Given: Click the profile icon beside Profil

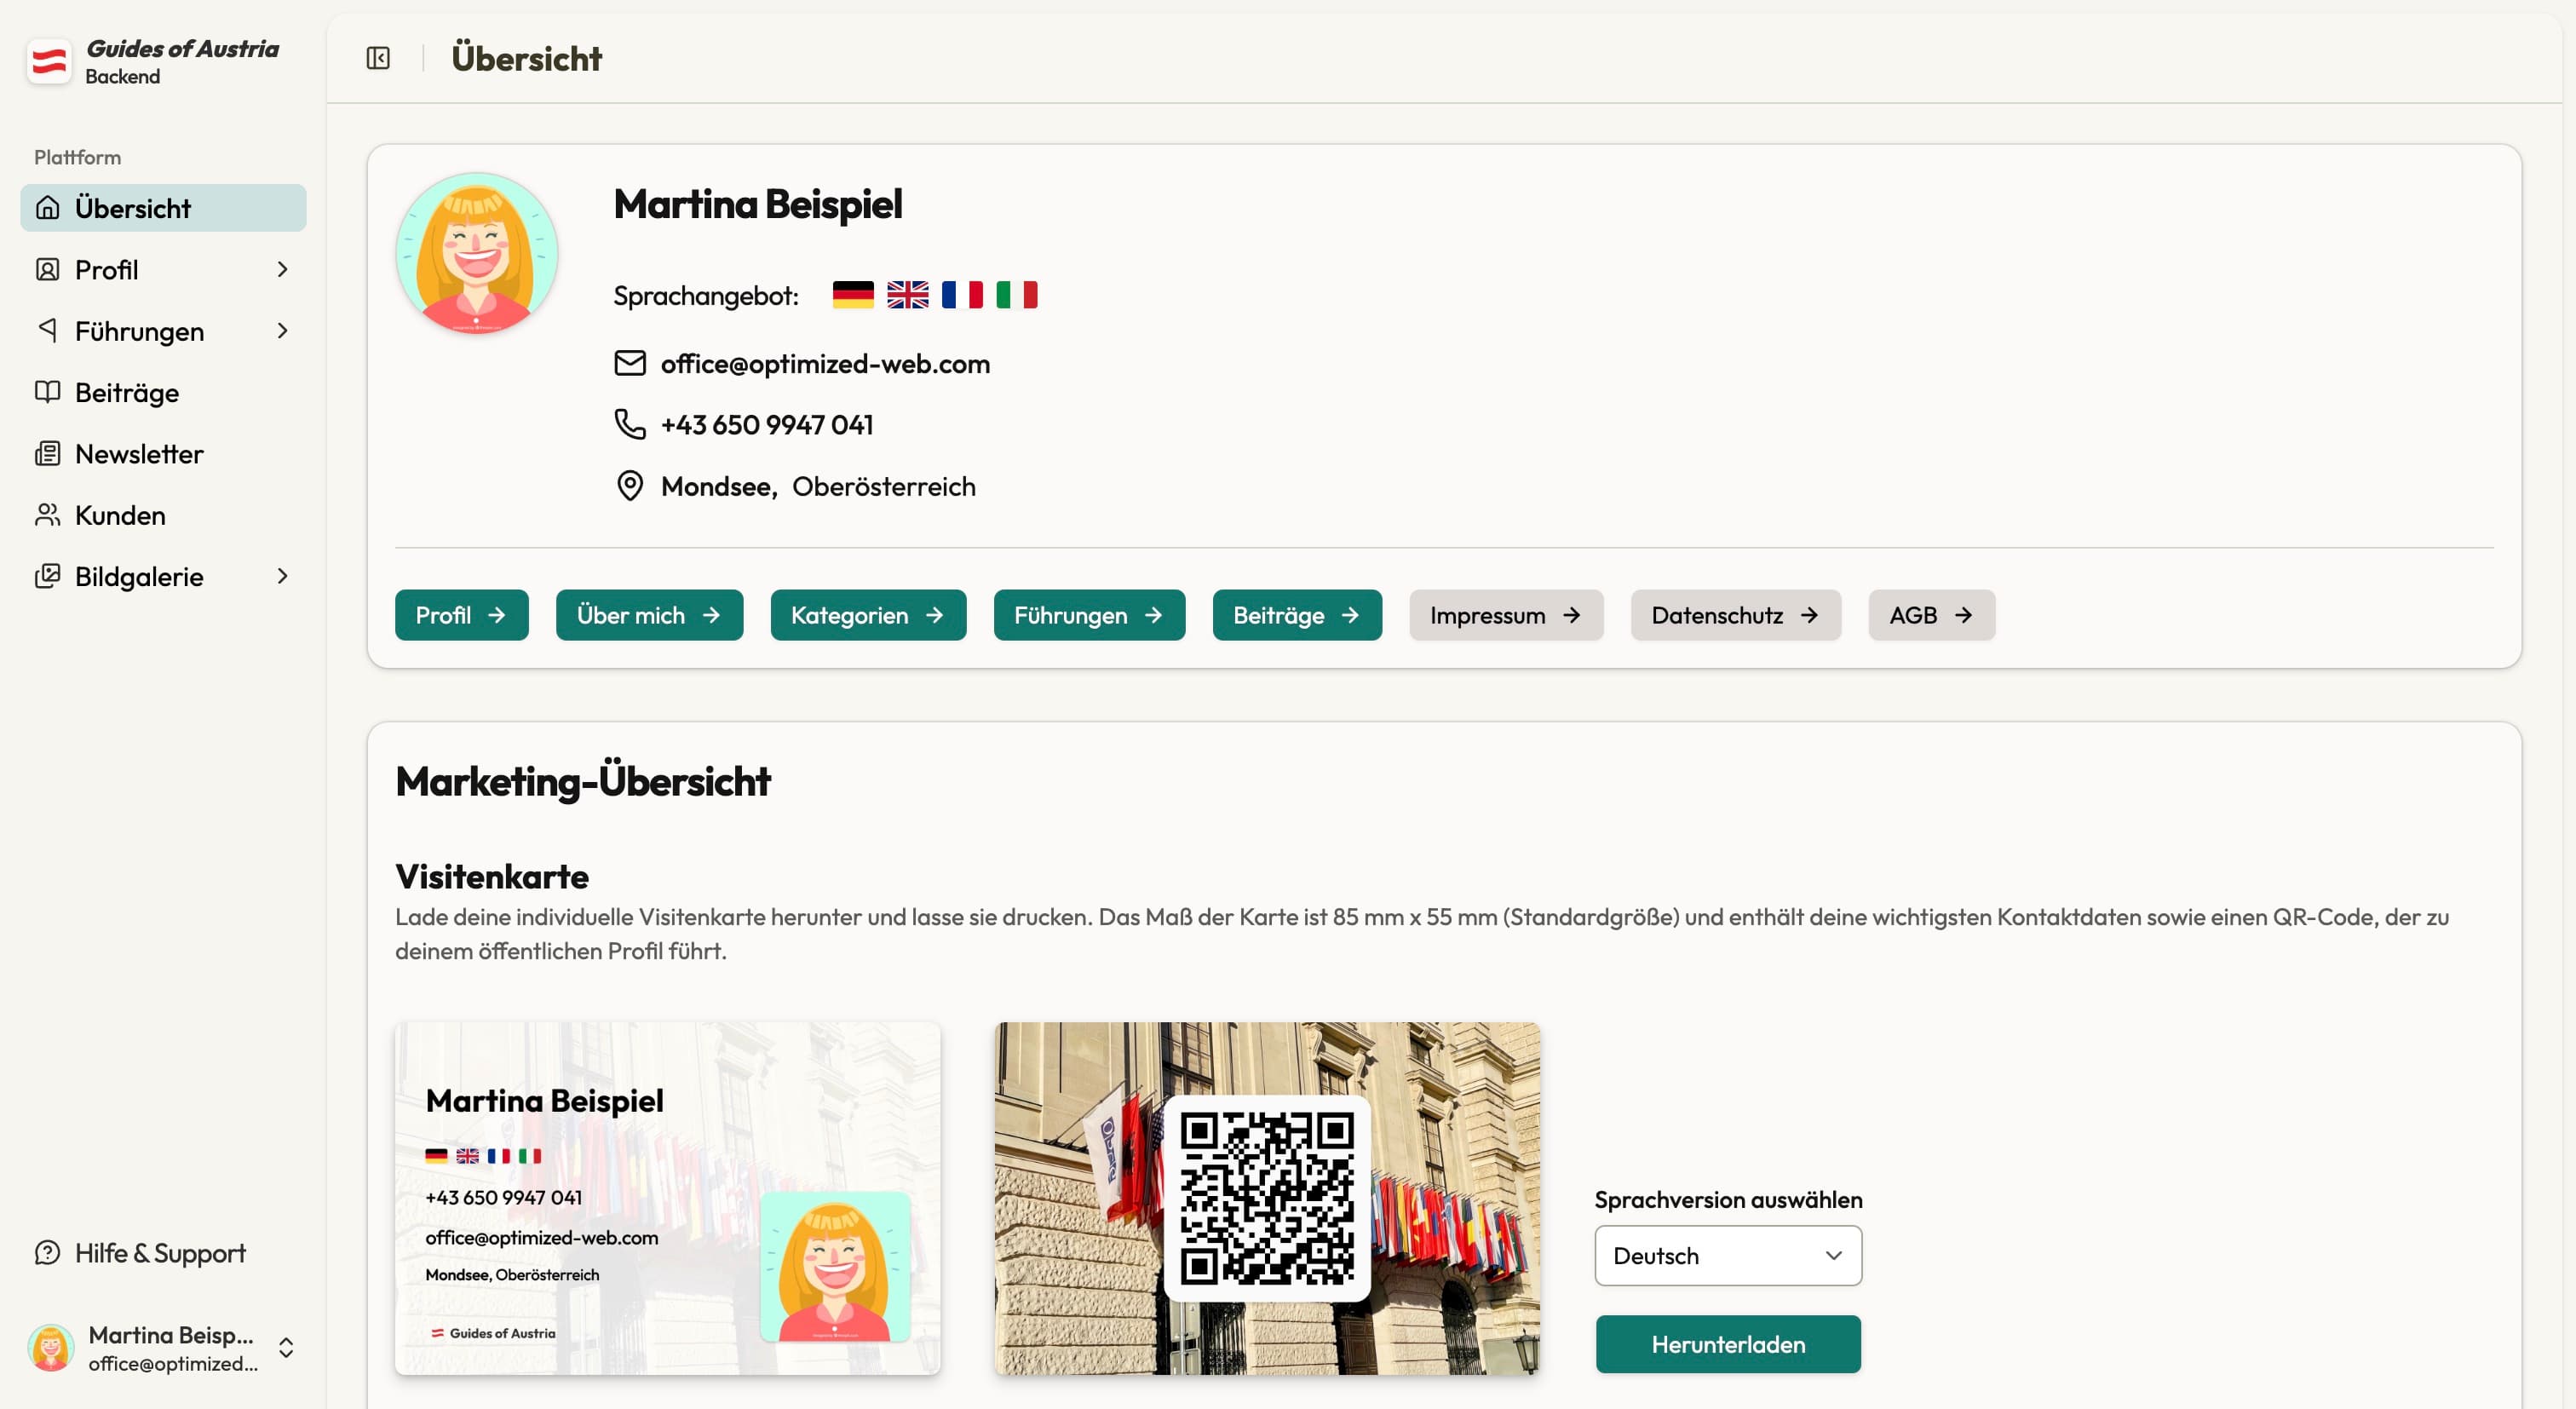Looking at the screenshot, I should click(47, 269).
